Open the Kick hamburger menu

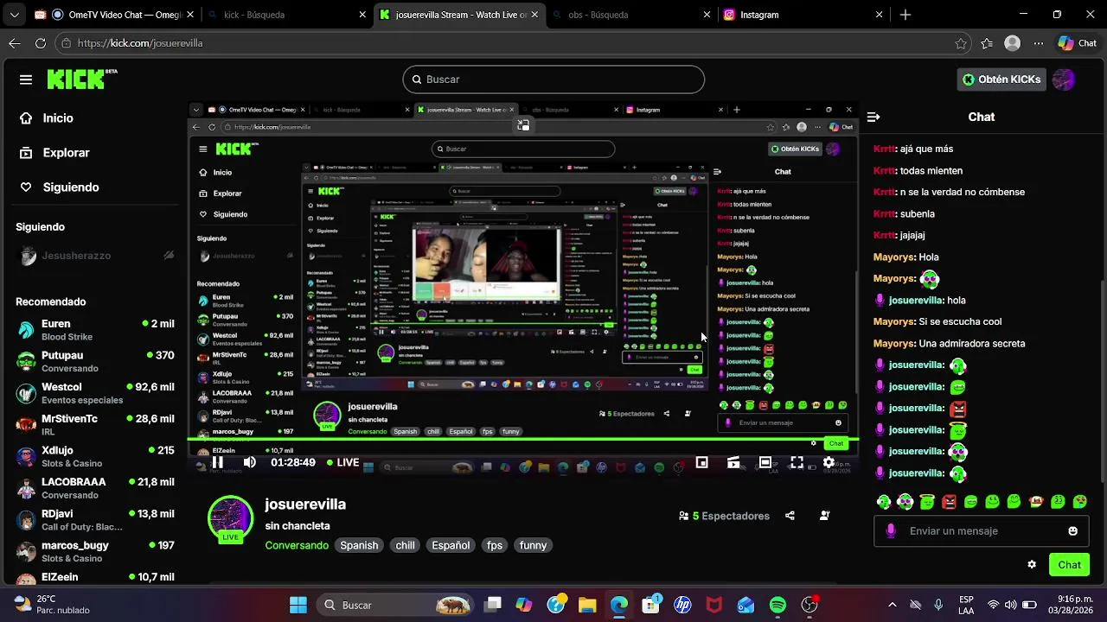click(x=26, y=79)
